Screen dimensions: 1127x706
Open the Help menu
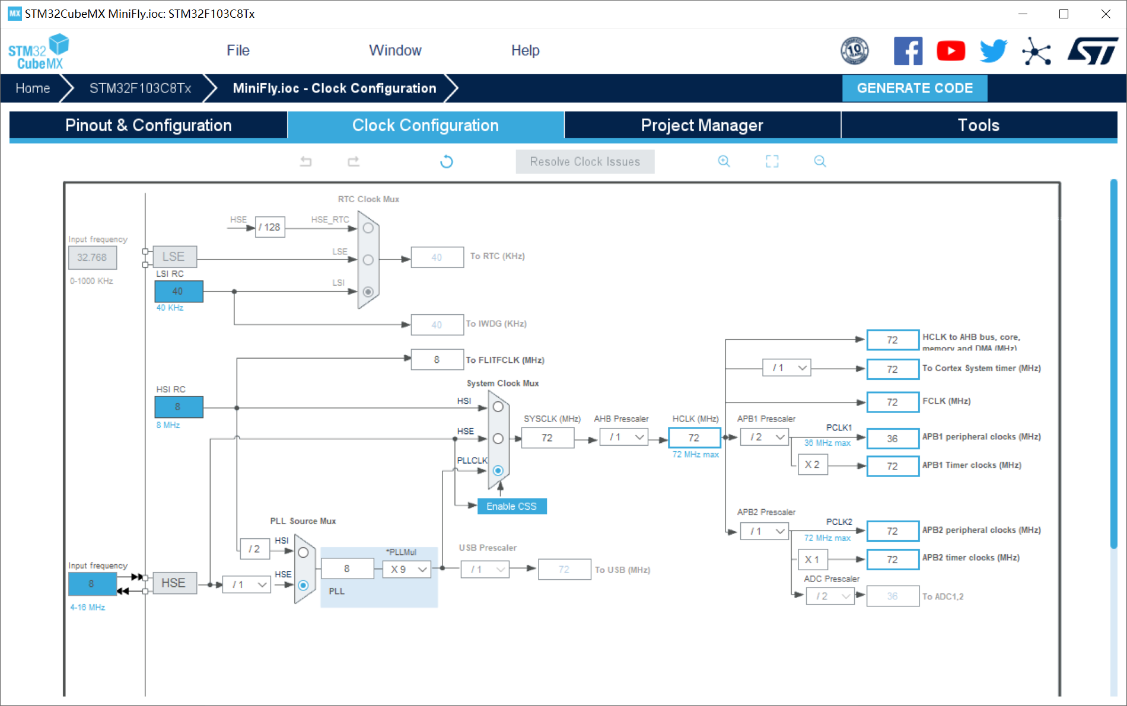[526, 50]
